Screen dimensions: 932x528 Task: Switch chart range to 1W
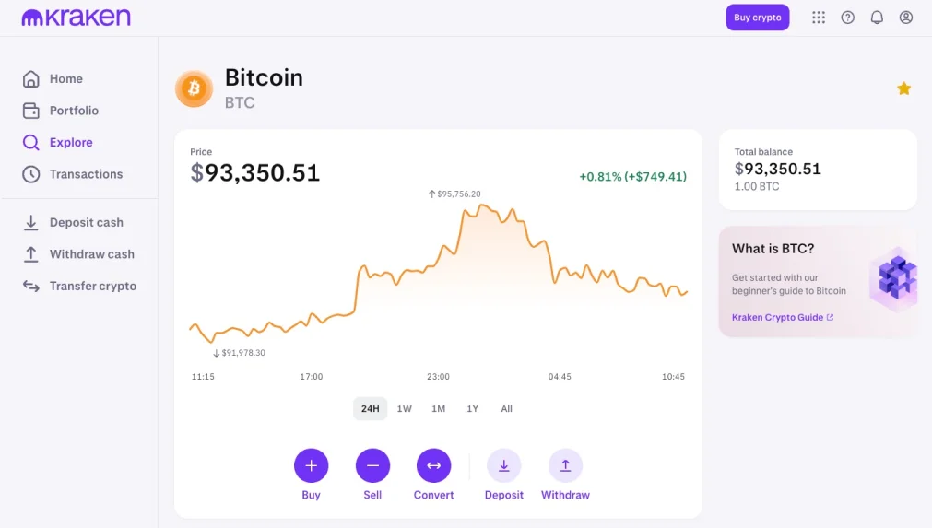point(404,408)
